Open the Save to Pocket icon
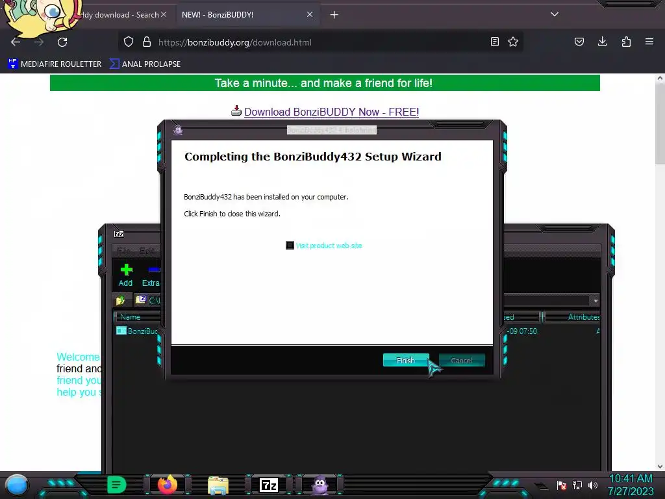 coord(579,42)
